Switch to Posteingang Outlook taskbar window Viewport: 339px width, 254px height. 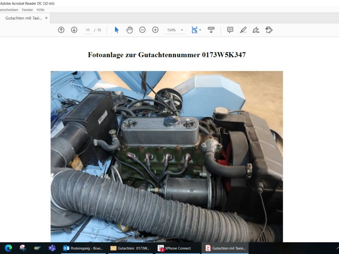[x=83, y=248]
